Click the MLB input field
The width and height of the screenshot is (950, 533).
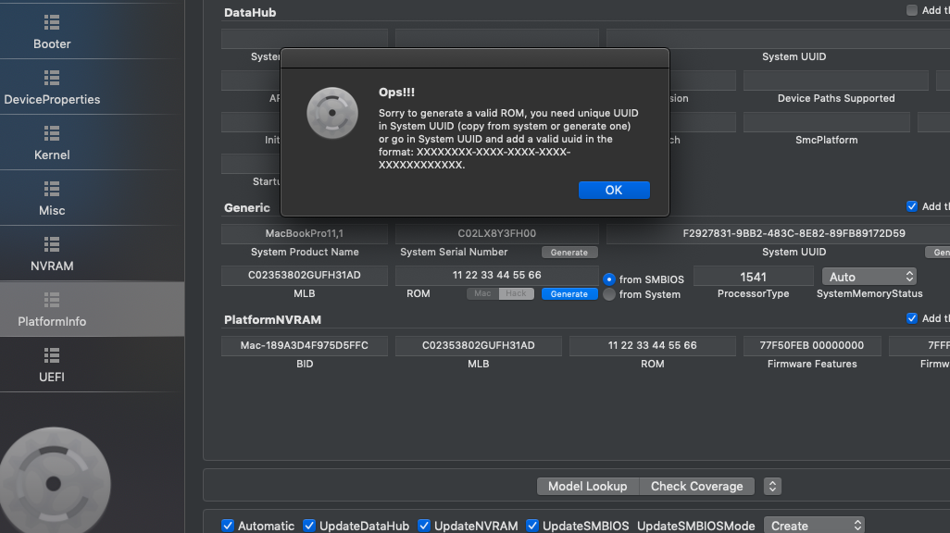[x=304, y=275]
